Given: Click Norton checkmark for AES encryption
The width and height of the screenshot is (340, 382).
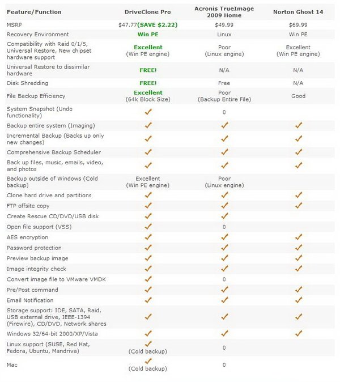Looking at the screenshot, I should tap(299, 237).
